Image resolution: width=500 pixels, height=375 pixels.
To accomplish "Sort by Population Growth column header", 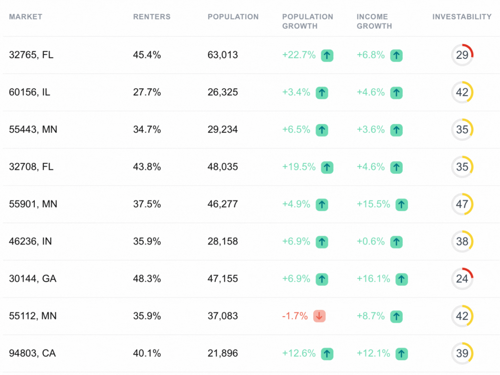I will [307, 21].
